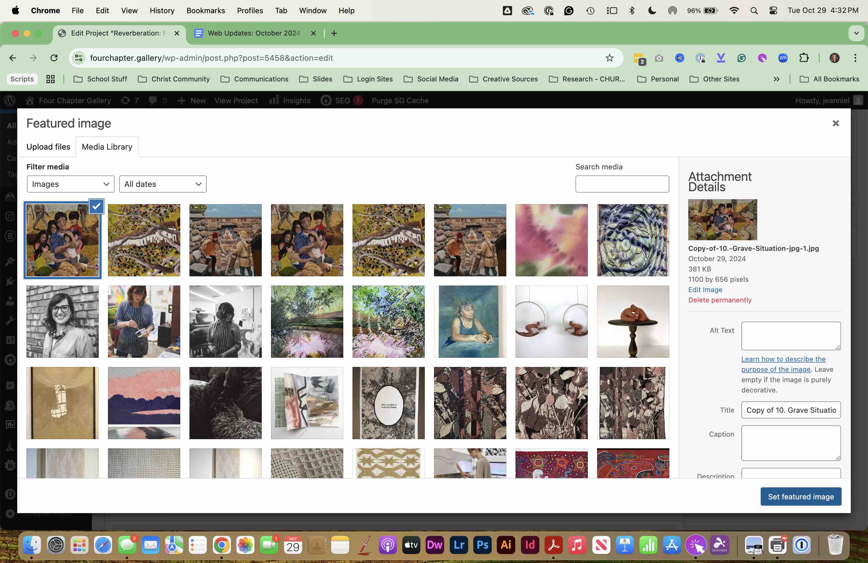Show hidden bookmarks with the double chevron
Screen dimensions: 868x563
776,79
